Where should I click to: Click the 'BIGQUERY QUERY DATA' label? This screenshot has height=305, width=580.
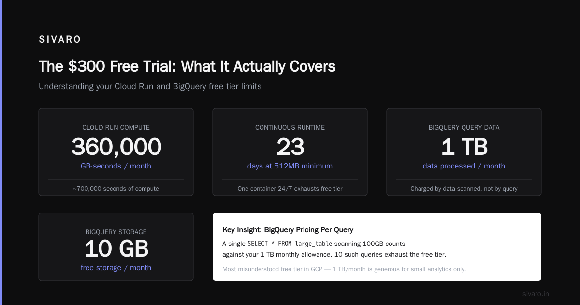click(464, 128)
